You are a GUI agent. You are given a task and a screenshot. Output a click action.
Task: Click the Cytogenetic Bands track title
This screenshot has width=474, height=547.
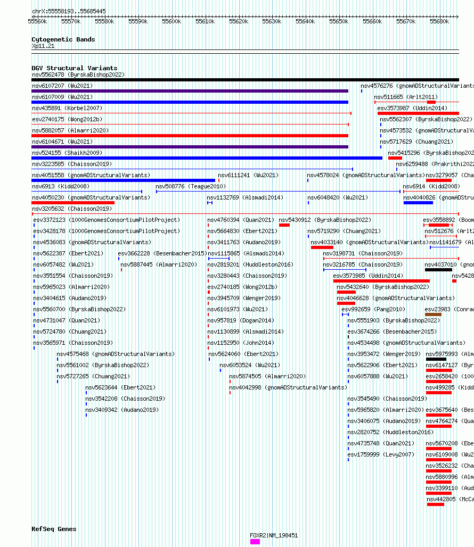pos(63,39)
